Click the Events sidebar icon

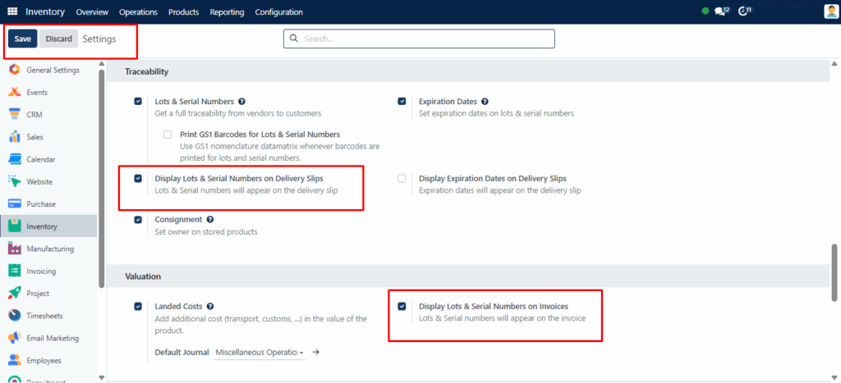click(15, 92)
